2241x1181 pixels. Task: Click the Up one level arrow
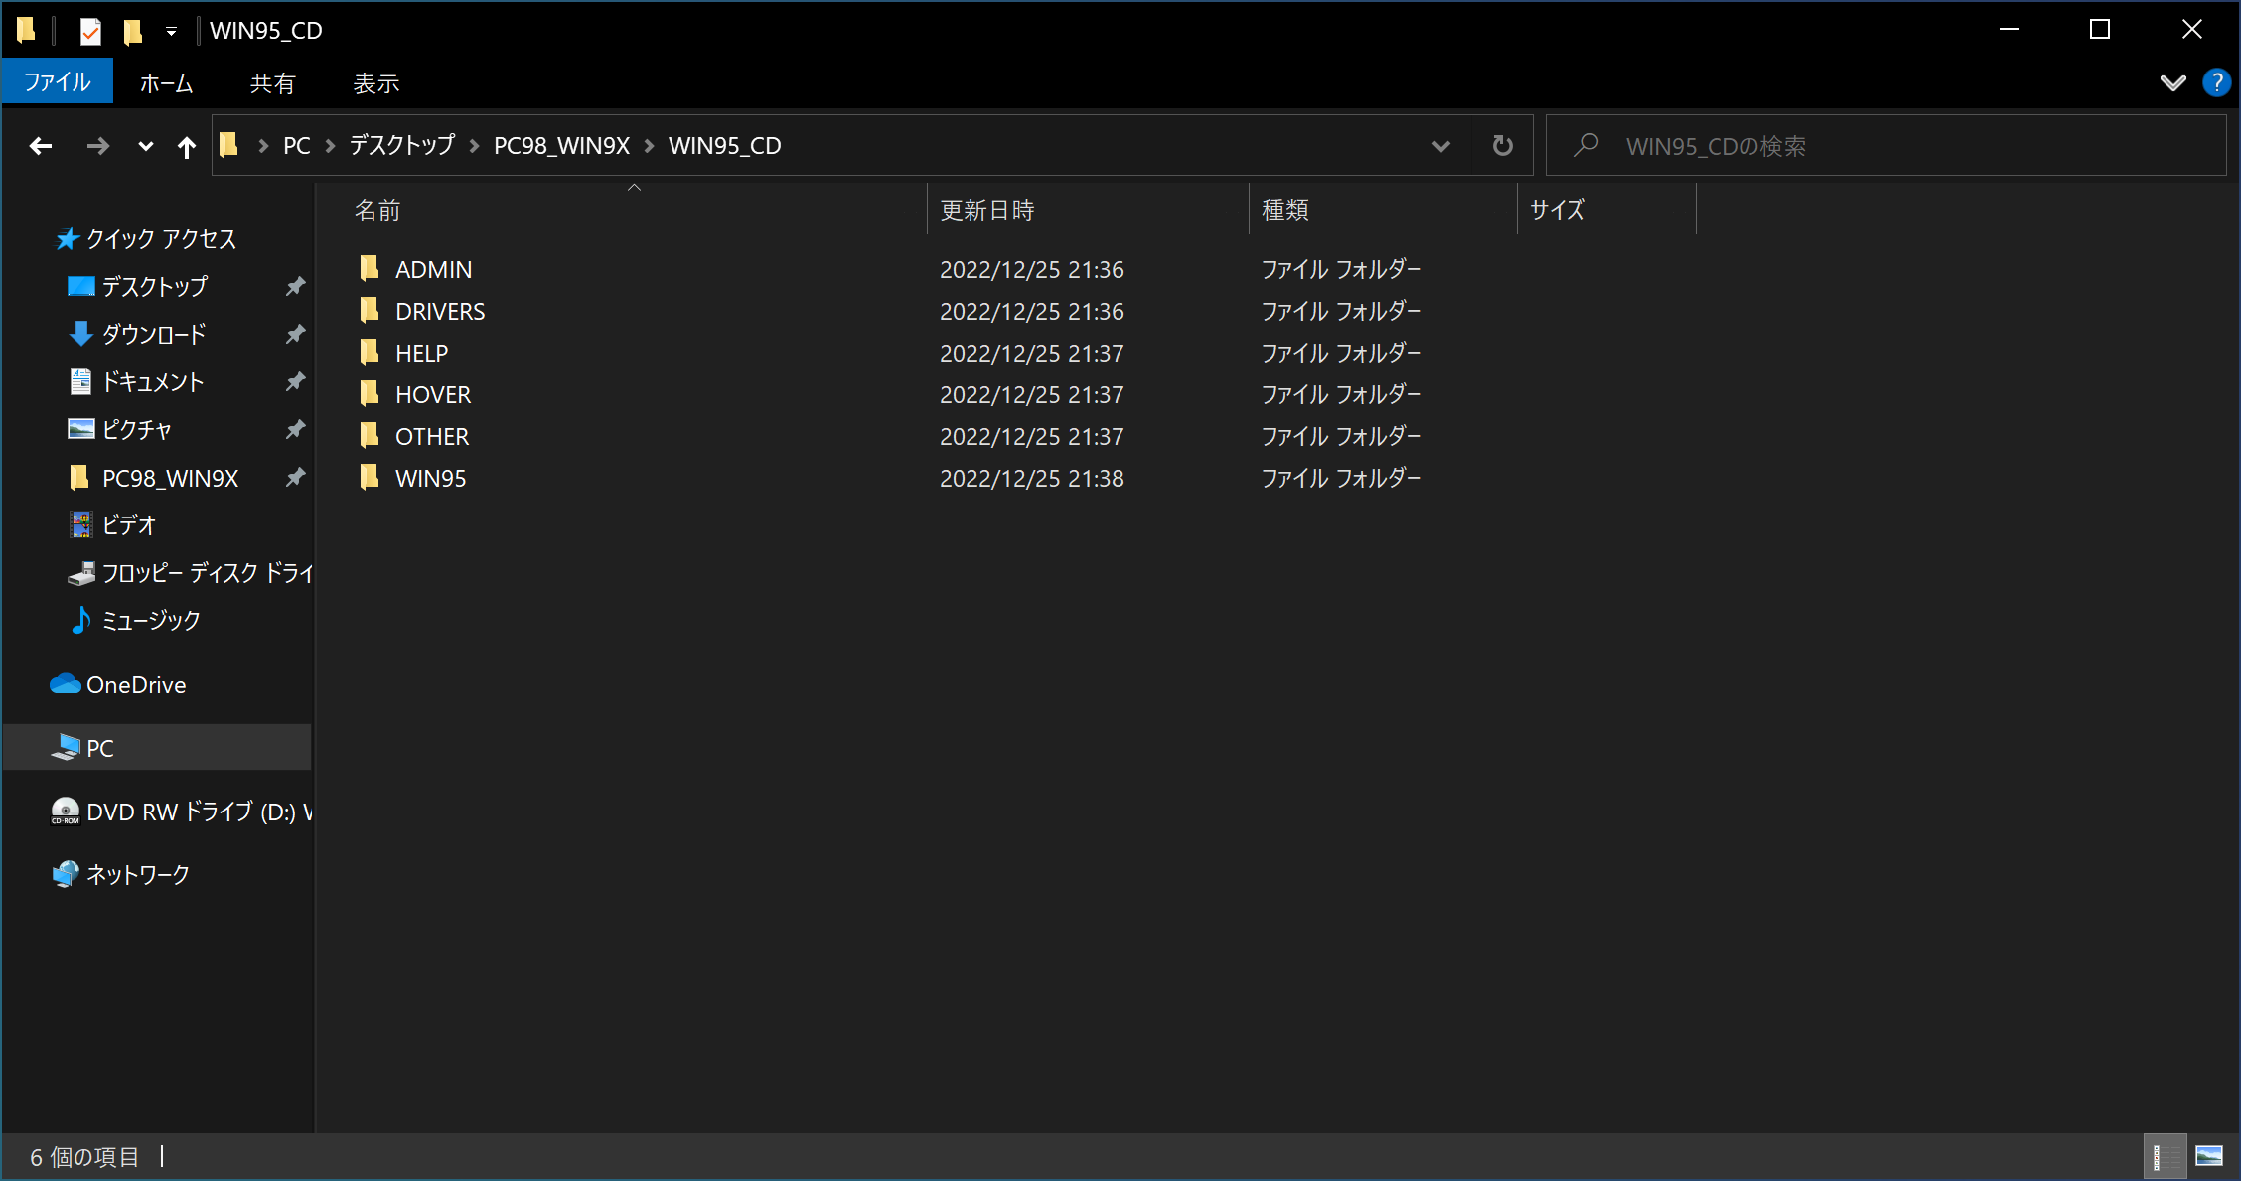[186, 147]
